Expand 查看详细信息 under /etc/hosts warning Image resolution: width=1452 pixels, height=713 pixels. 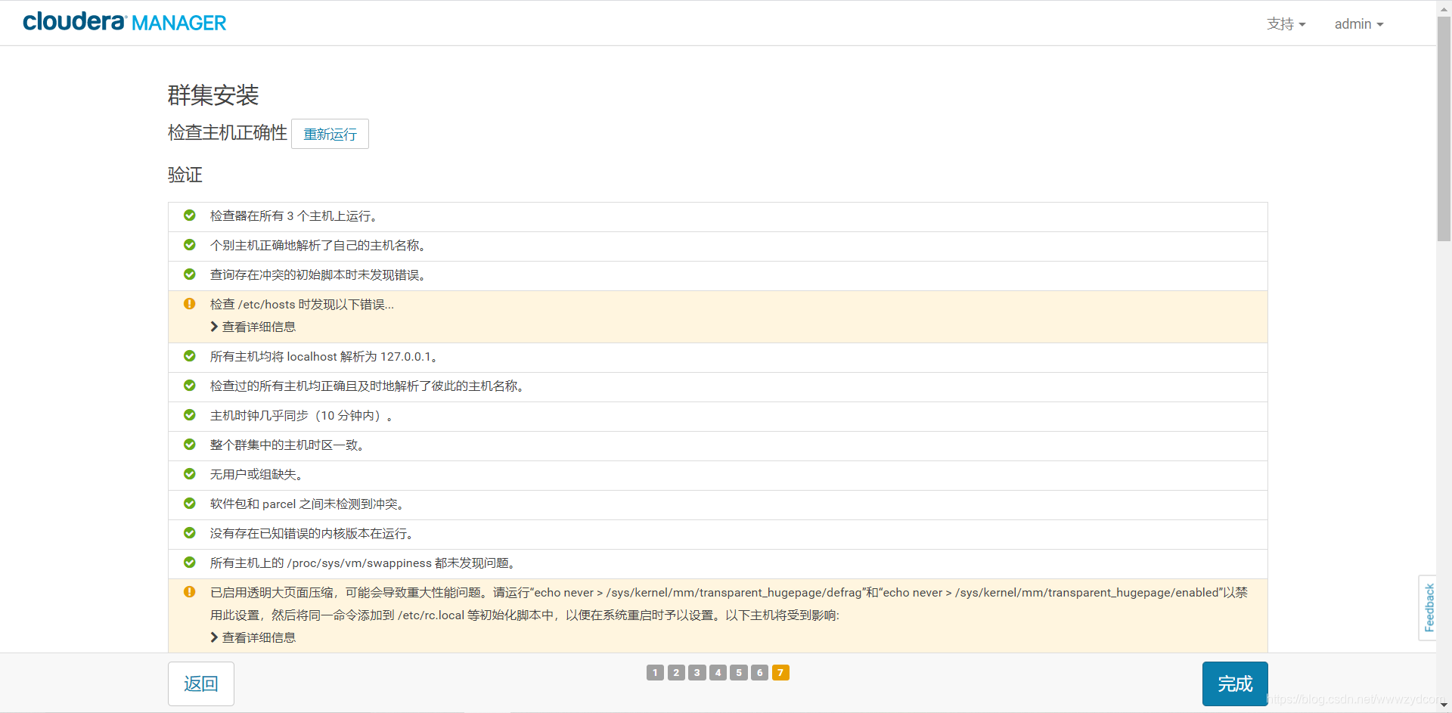pyautogui.click(x=253, y=327)
